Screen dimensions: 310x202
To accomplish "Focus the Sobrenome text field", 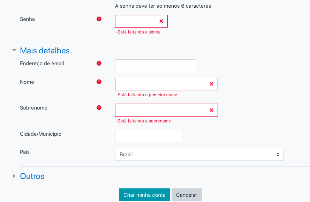I will (166, 110).
